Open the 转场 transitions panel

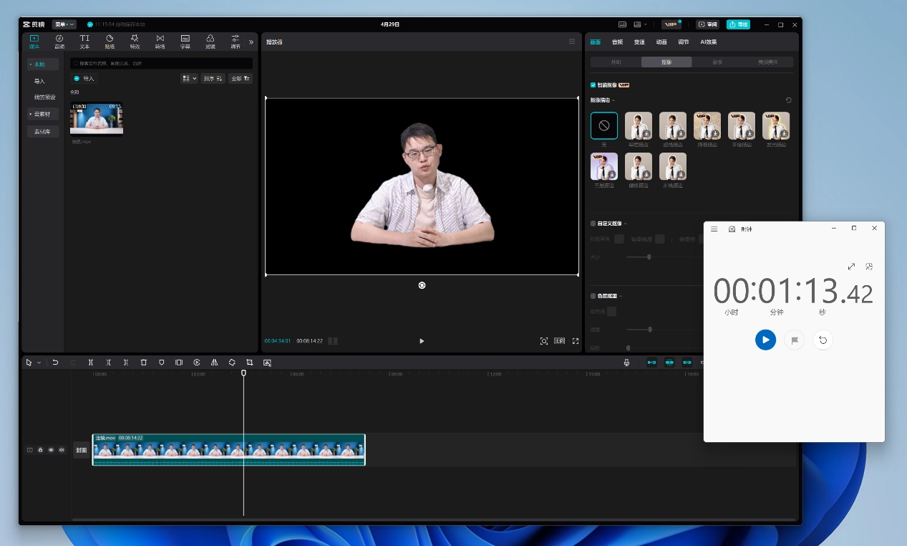[x=160, y=42]
